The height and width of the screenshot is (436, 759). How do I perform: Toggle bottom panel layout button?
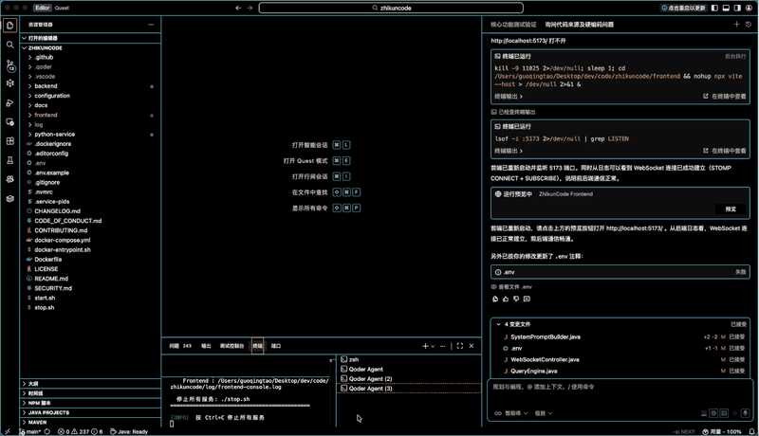click(726, 8)
